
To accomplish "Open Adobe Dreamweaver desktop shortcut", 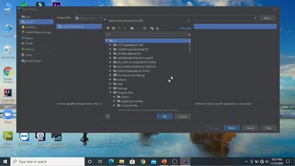I will pos(8,139).
